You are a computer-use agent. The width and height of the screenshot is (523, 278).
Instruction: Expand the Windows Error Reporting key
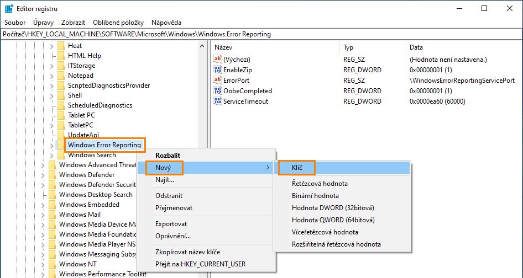click(x=52, y=145)
